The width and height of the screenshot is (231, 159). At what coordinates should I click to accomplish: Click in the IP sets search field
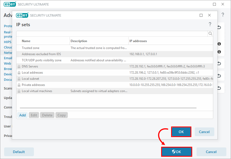tap(111, 34)
